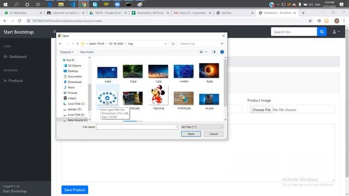Expand address bar path history dropdown

(165, 44)
